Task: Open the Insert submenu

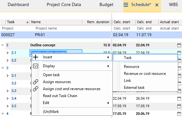Action: click(x=72, y=57)
